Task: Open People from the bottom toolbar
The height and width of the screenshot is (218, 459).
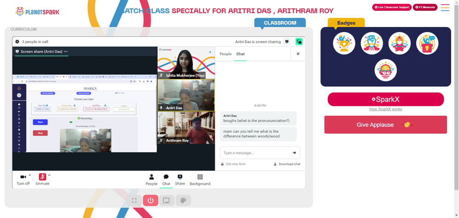Action: click(x=151, y=179)
